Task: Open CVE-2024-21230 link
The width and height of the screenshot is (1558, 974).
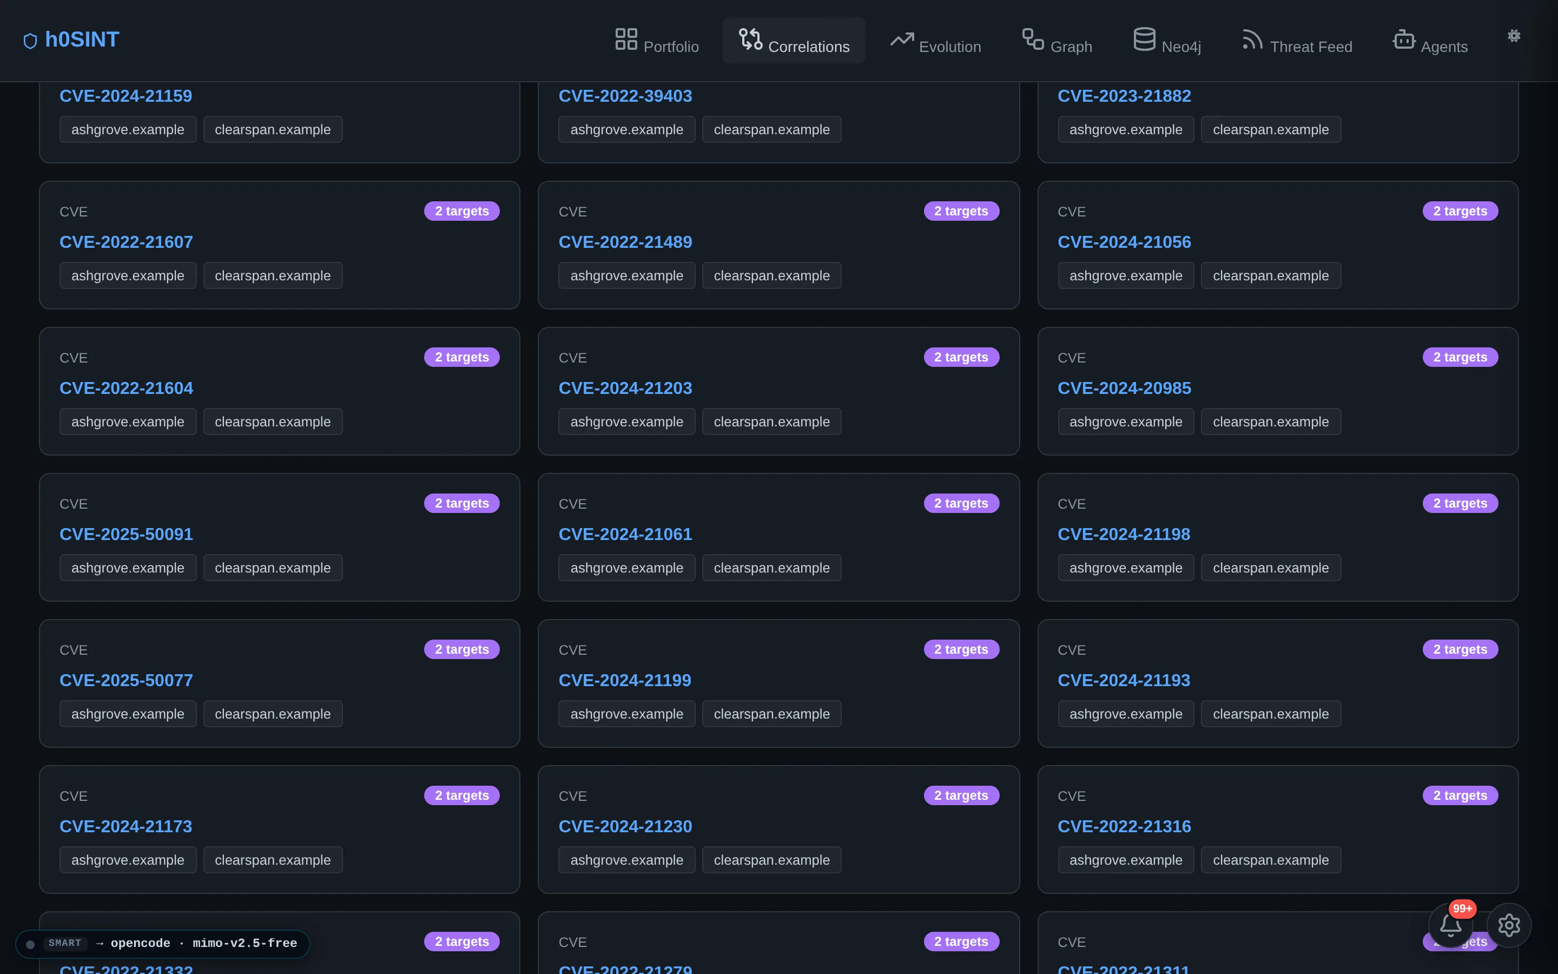Action: pos(625,827)
